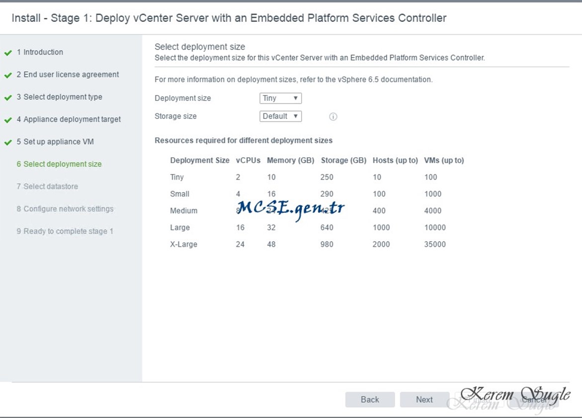Click step 9 Ready to complete stage 1
Viewport: 582px width, 418px height.
65,231
